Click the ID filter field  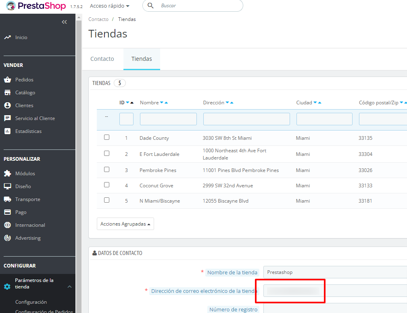click(x=126, y=119)
